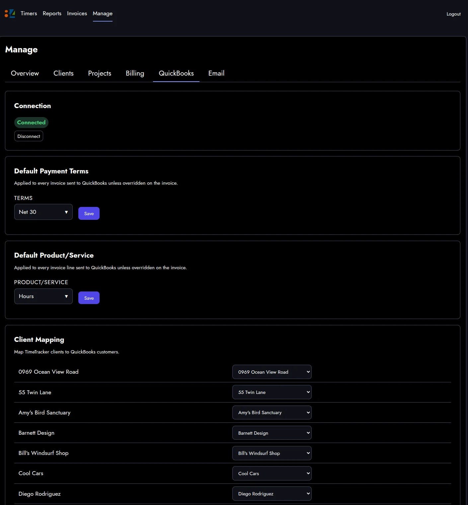Click the TimeTracker logo icon
Viewport: 468px width, 505px height.
tap(10, 14)
